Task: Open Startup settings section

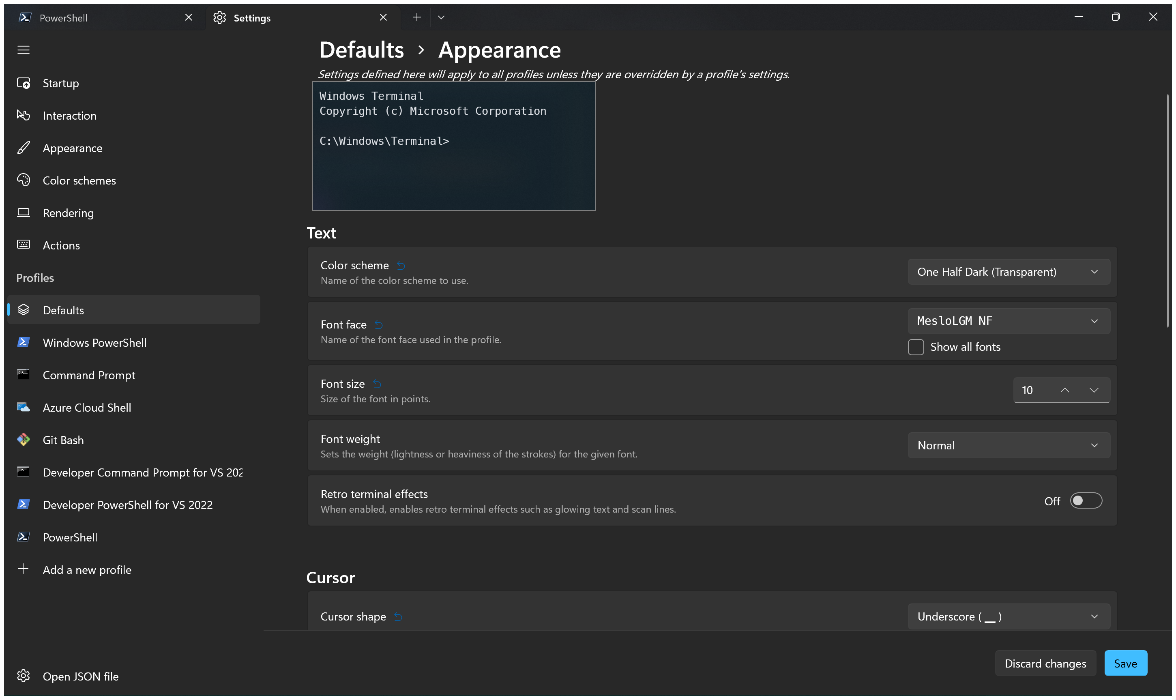Action: click(x=61, y=82)
